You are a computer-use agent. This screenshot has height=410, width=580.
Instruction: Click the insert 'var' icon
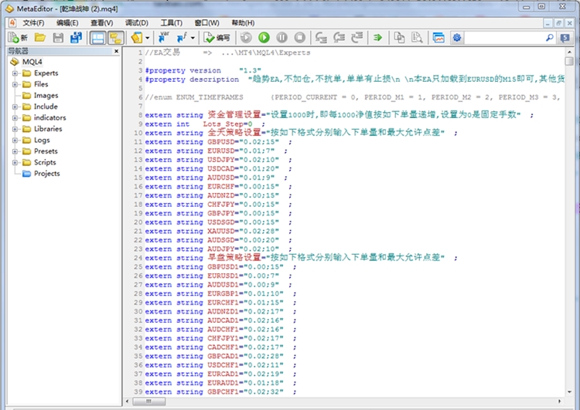(x=163, y=37)
